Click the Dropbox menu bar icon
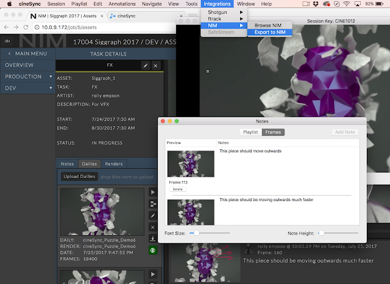The width and height of the screenshot is (390, 284). click(x=316, y=4)
